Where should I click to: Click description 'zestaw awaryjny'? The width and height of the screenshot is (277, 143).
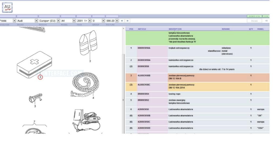point(177,100)
